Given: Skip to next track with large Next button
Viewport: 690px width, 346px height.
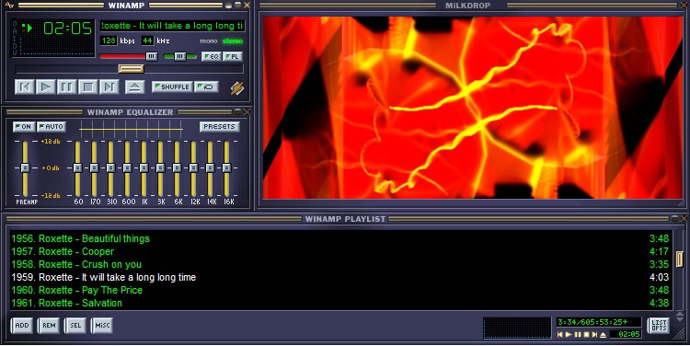Looking at the screenshot, I should pos(109,86).
